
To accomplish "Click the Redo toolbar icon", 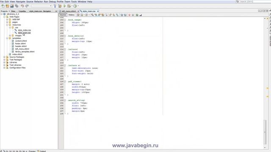I will [27, 6].
